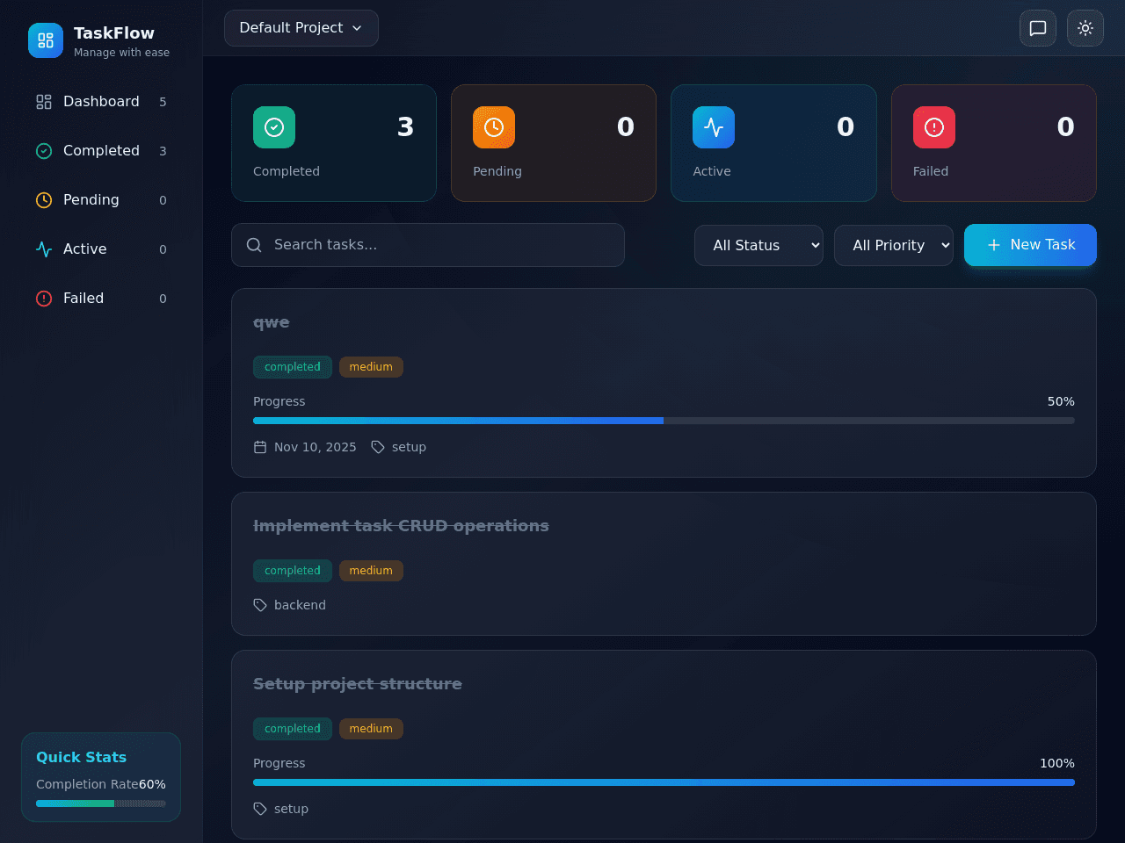The width and height of the screenshot is (1125, 843).
Task: Focus the Search tasks input field
Action: pos(428,245)
